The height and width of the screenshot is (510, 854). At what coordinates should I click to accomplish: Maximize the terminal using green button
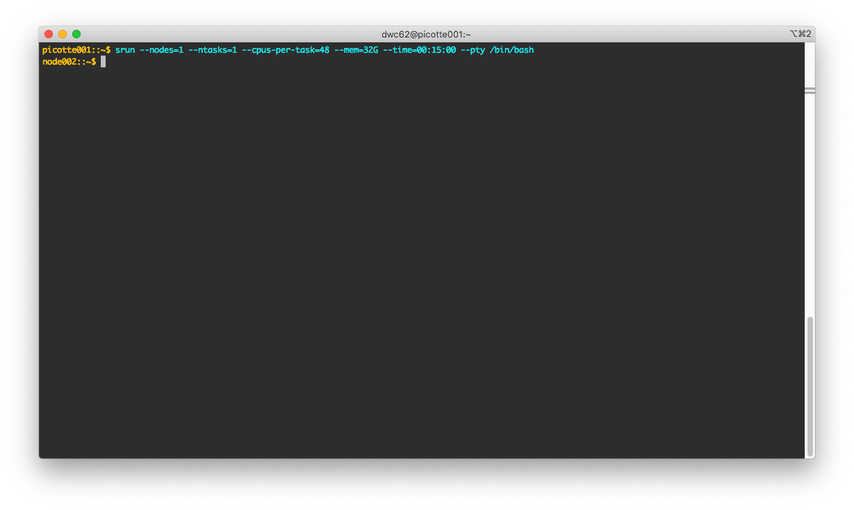[x=76, y=34]
